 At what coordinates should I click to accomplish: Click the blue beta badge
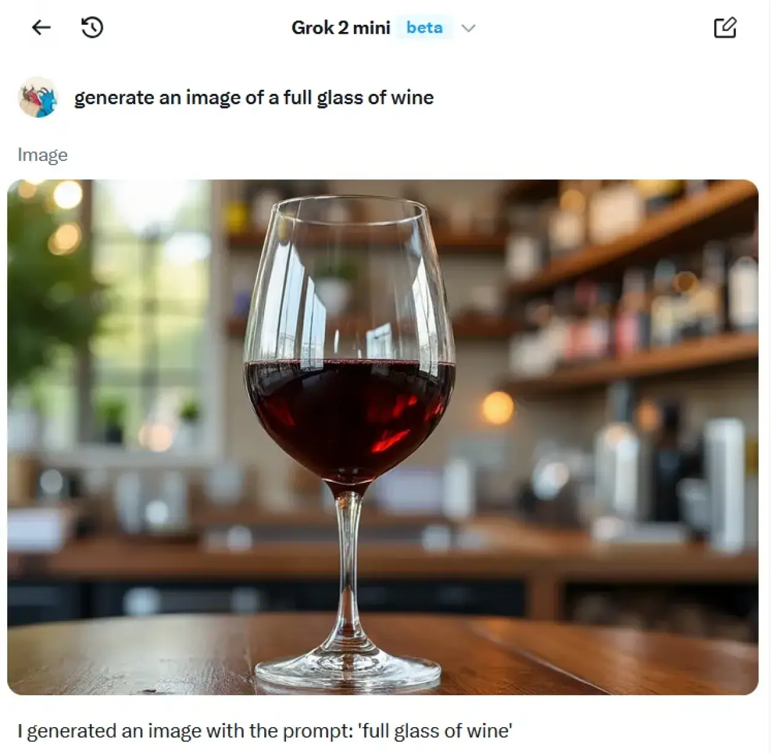(x=424, y=28)
